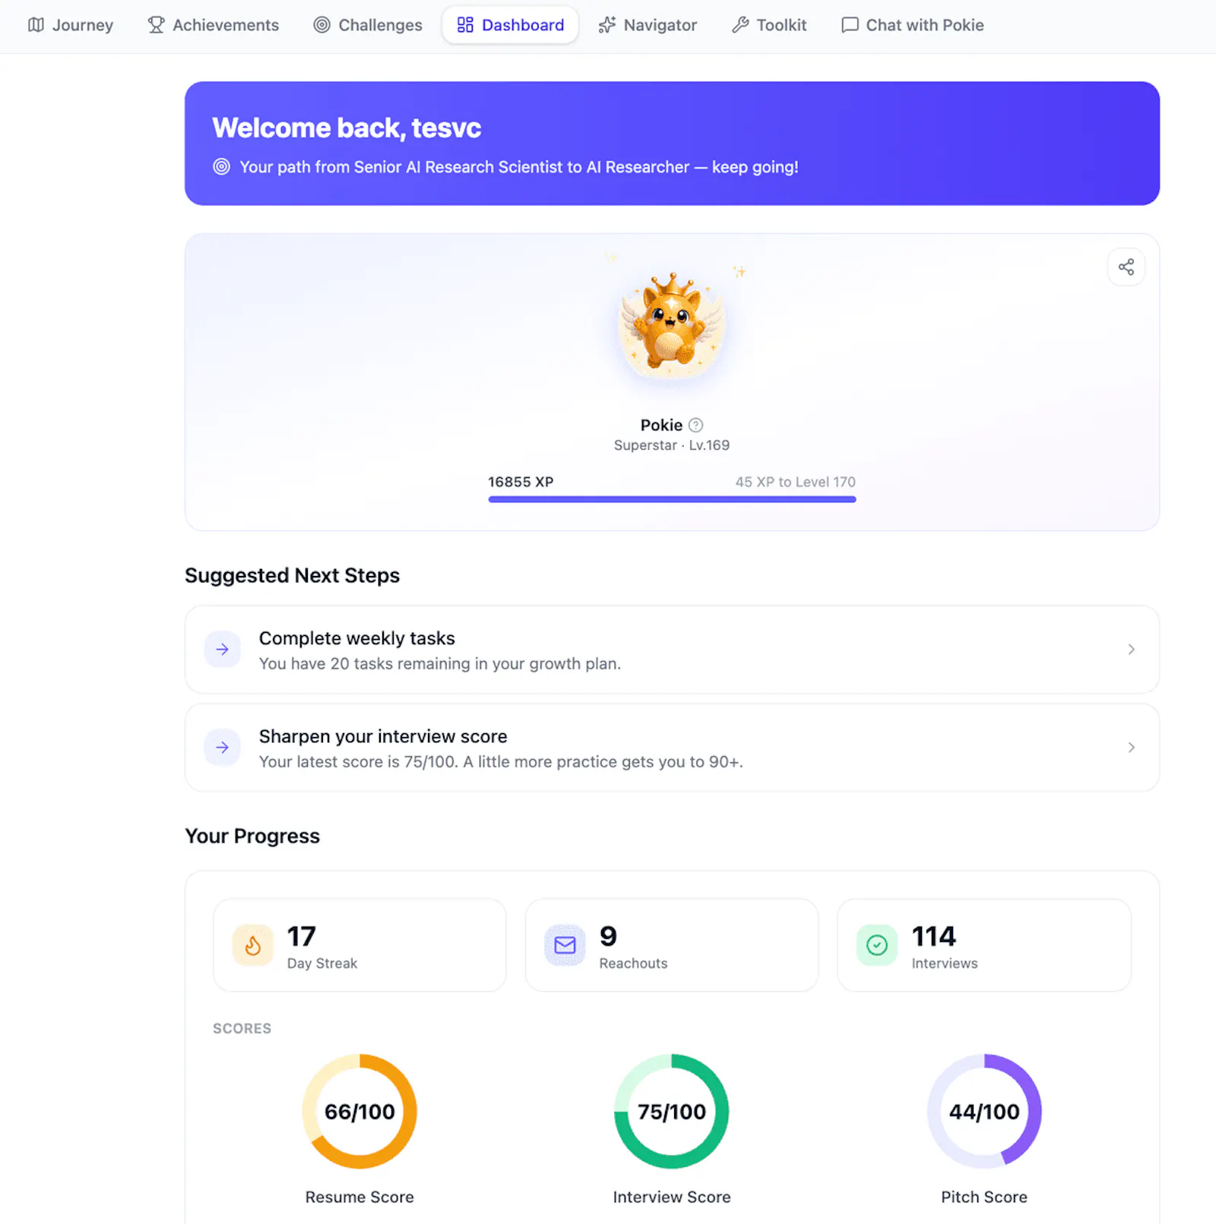Click the Resume Score 66/100 ring
Screen dimensions: 1216x1224
[359, 1112]
